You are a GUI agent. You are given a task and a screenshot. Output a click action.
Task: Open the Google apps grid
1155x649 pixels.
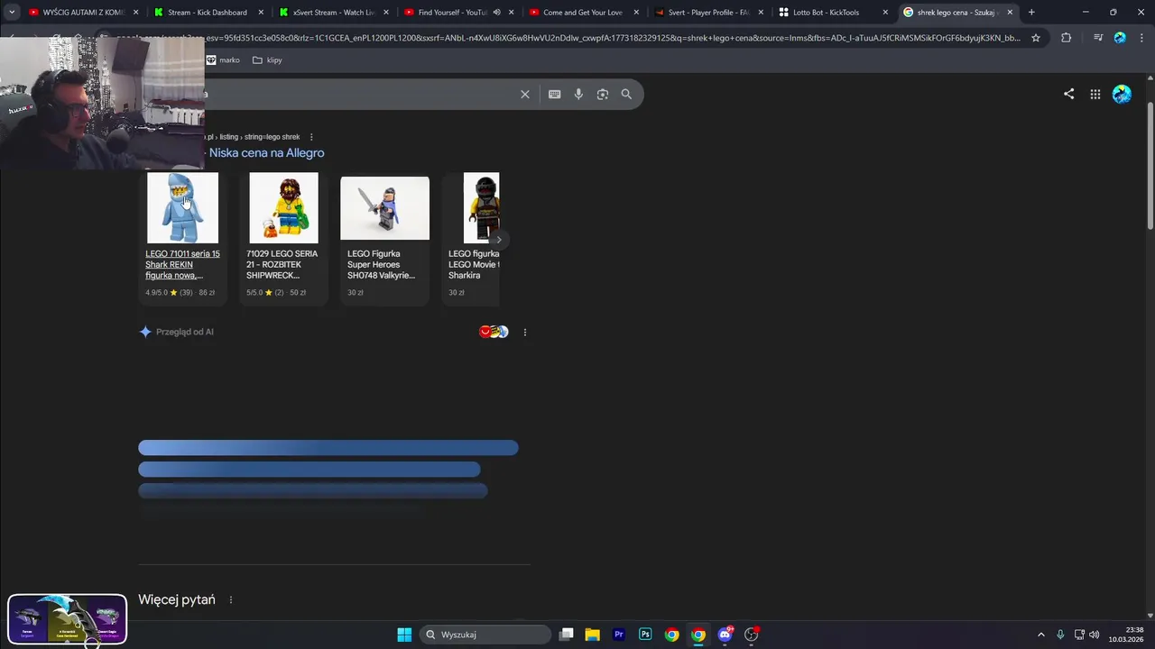point(1095,94)
